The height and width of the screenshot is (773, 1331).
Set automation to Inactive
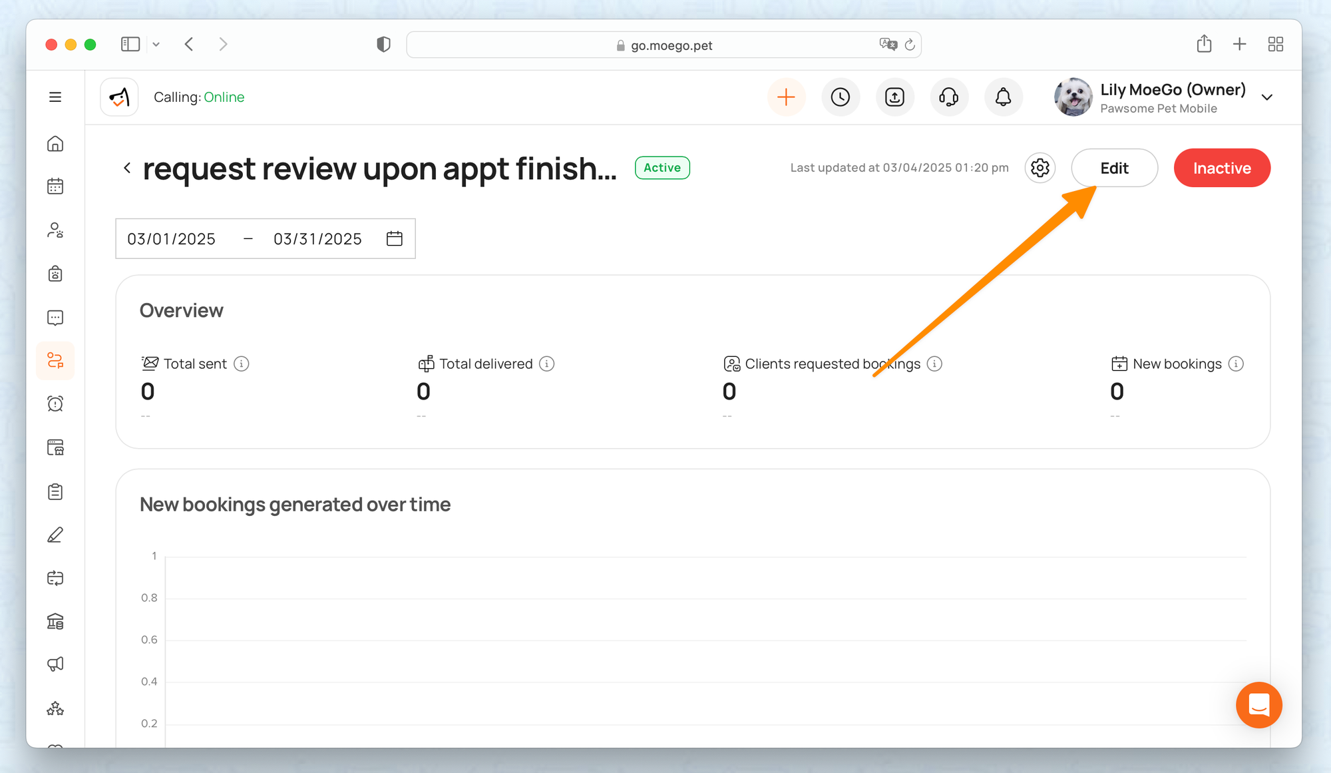(x=1221, y=168)
